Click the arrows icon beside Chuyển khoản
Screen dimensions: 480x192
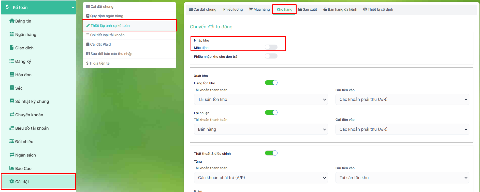coord(12,114)
